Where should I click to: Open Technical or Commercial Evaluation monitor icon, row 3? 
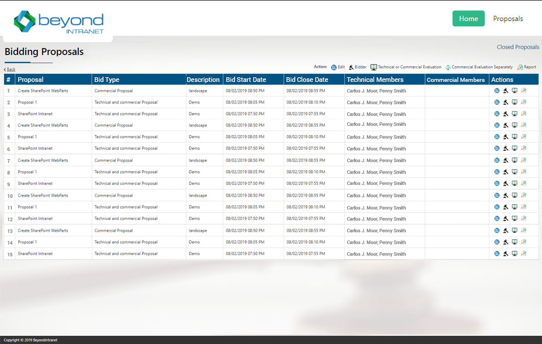coord(515,113)
